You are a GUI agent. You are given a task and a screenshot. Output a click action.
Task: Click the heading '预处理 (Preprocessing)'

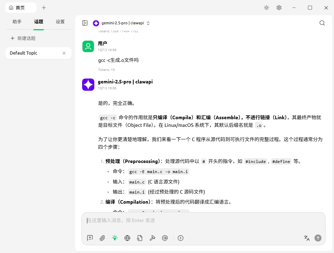(x=133, y=161)
